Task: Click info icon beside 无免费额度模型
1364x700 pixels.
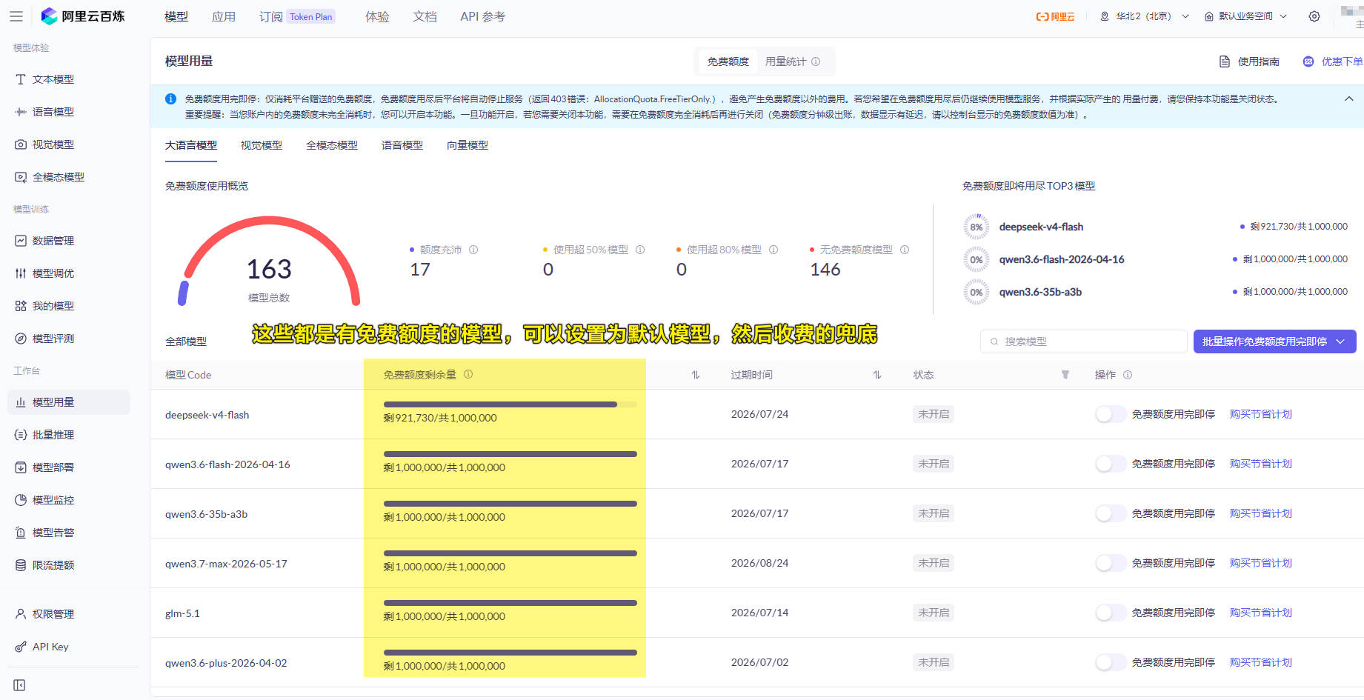Action: (x=905, y=250)
